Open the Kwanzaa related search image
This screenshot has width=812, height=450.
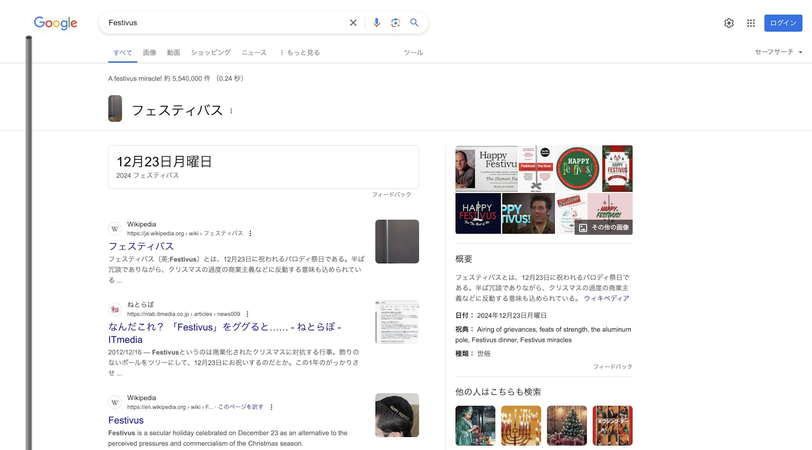click(475, 426)
